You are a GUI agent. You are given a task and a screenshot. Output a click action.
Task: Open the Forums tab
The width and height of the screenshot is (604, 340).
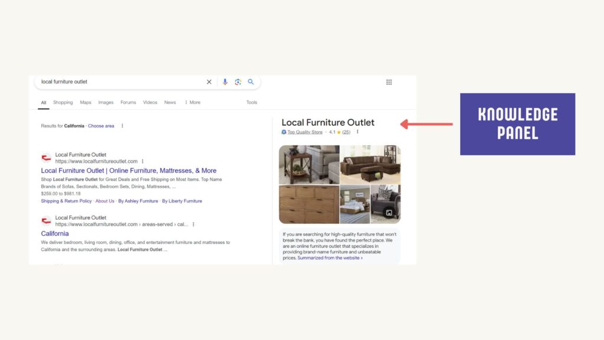point(128,103)
